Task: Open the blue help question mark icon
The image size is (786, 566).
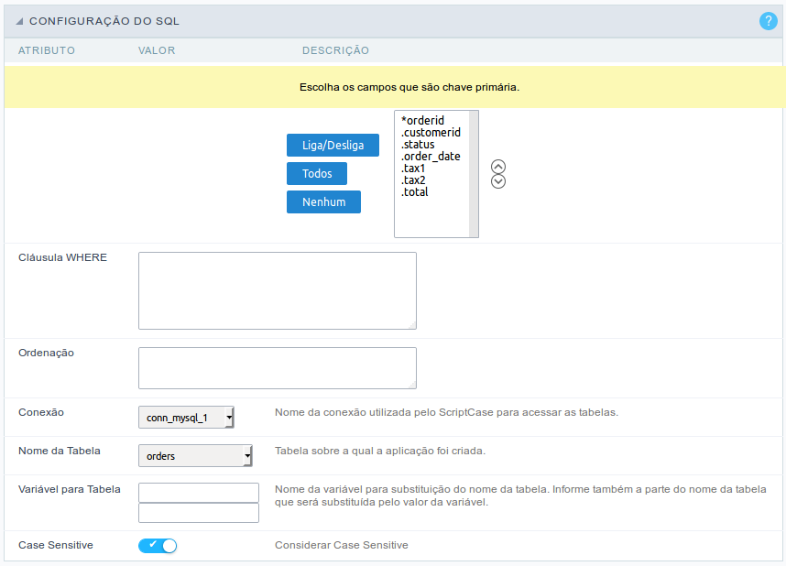Action: (x=768, y=21)
